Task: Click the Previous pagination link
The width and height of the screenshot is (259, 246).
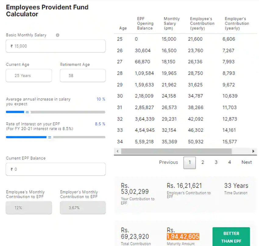Action: pyautogui.click(x=169, y=162)
